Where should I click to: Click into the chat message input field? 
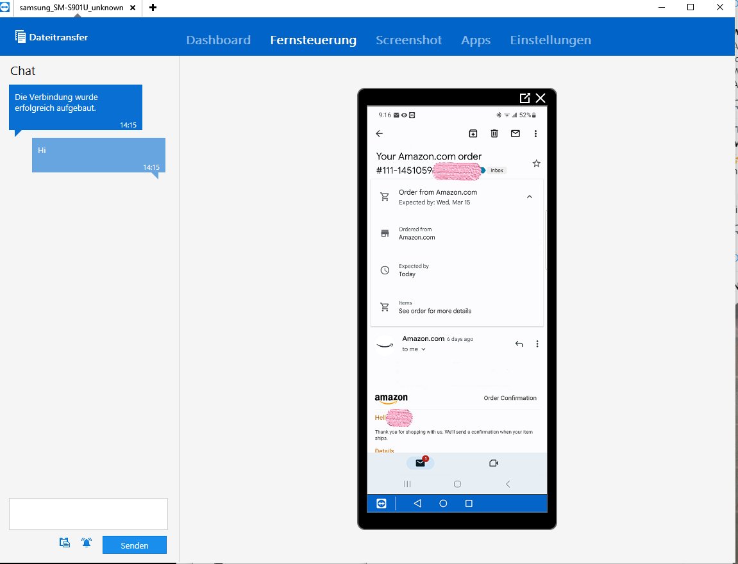pos(88,514)
